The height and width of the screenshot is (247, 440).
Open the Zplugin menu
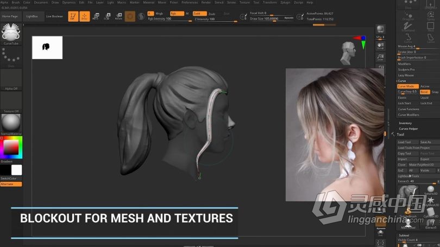[285, 2]
